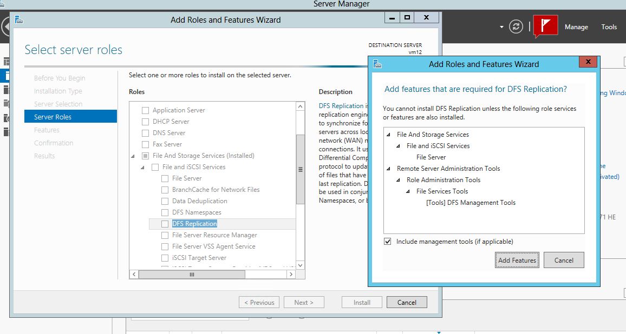Select the Server Roles step
Screen dimensions: 626x334
click(70, 116)
